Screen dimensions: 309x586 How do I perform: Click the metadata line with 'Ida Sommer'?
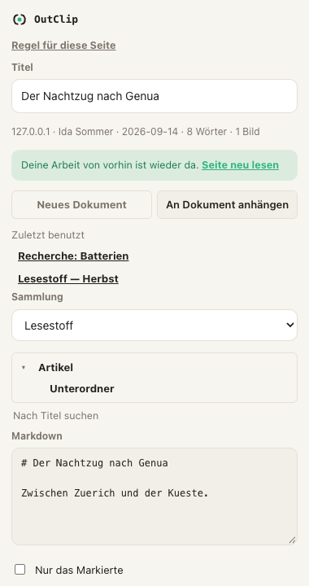[136, 132]
